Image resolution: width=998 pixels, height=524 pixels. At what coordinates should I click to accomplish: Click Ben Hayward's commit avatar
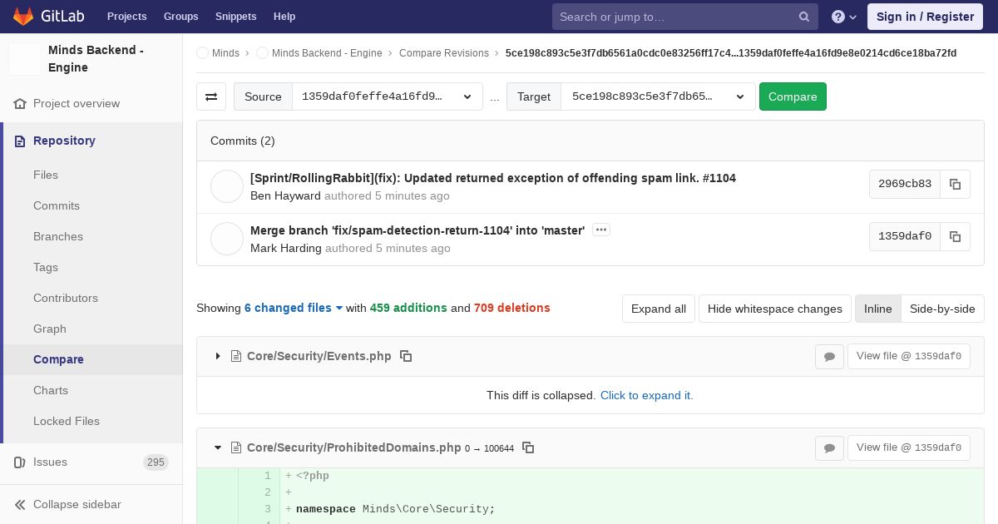227,186
